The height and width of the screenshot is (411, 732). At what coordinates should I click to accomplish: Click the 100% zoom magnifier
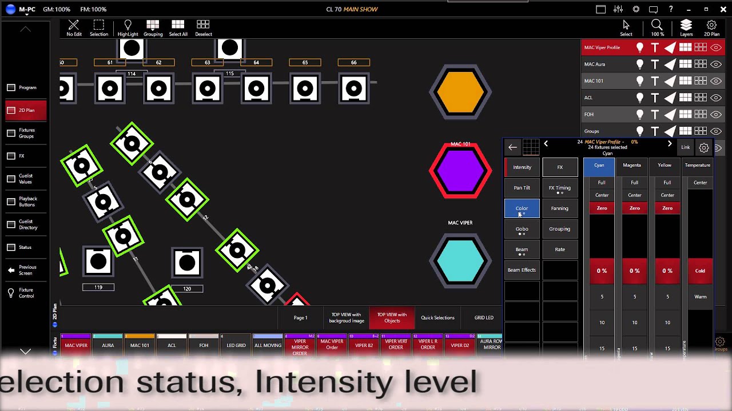[x=657, y=27]
